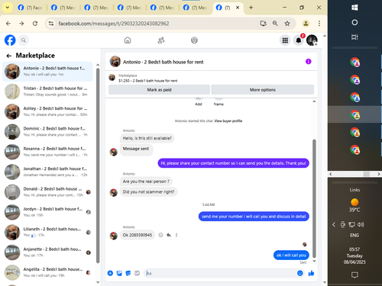Open the browser zoom magnifier icon

click(275, 24)
